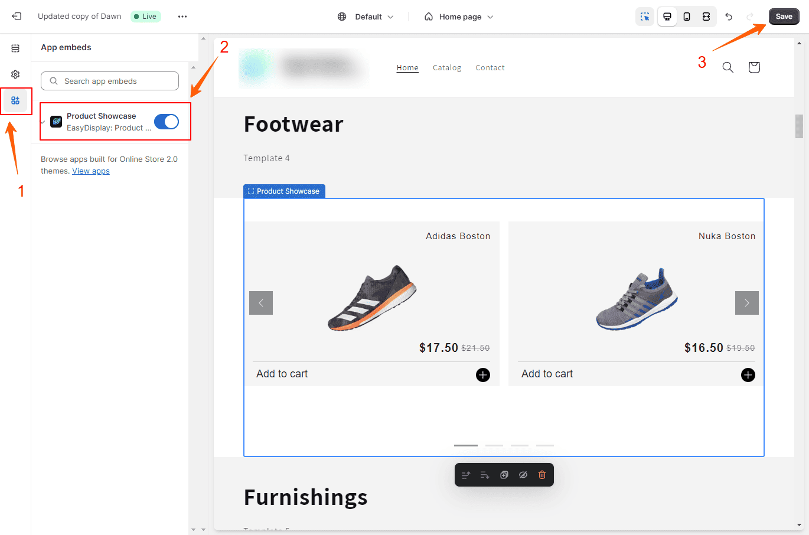Open the three-dot more actions menu
The height and width of the screenshot is (535, 809).
click(182, 17)
